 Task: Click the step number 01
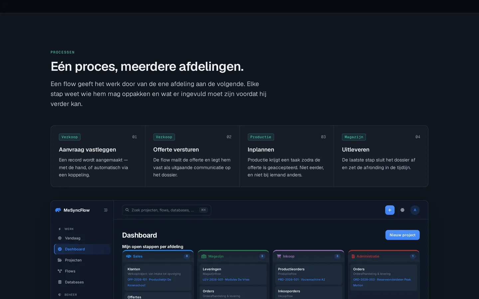click(135, 137)
